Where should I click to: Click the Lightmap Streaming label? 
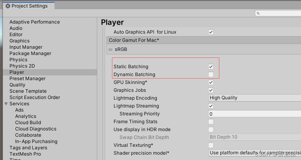pyautogui.click(x=136, y=106)
